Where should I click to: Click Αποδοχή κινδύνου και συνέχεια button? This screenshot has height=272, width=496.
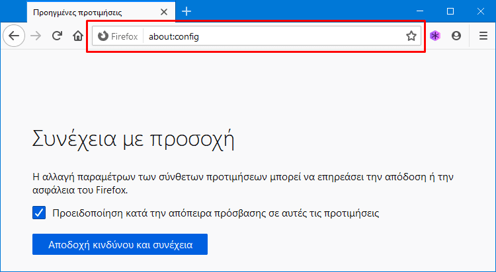point(120,244)
